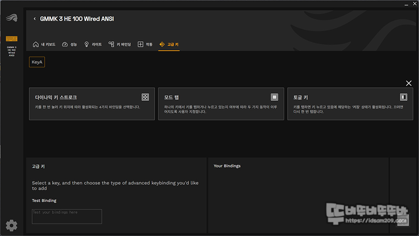Open the 내 키보드 tab
The height and width of the screenshot is (236, 419).
pyautogui.click(x=44, y=44)
